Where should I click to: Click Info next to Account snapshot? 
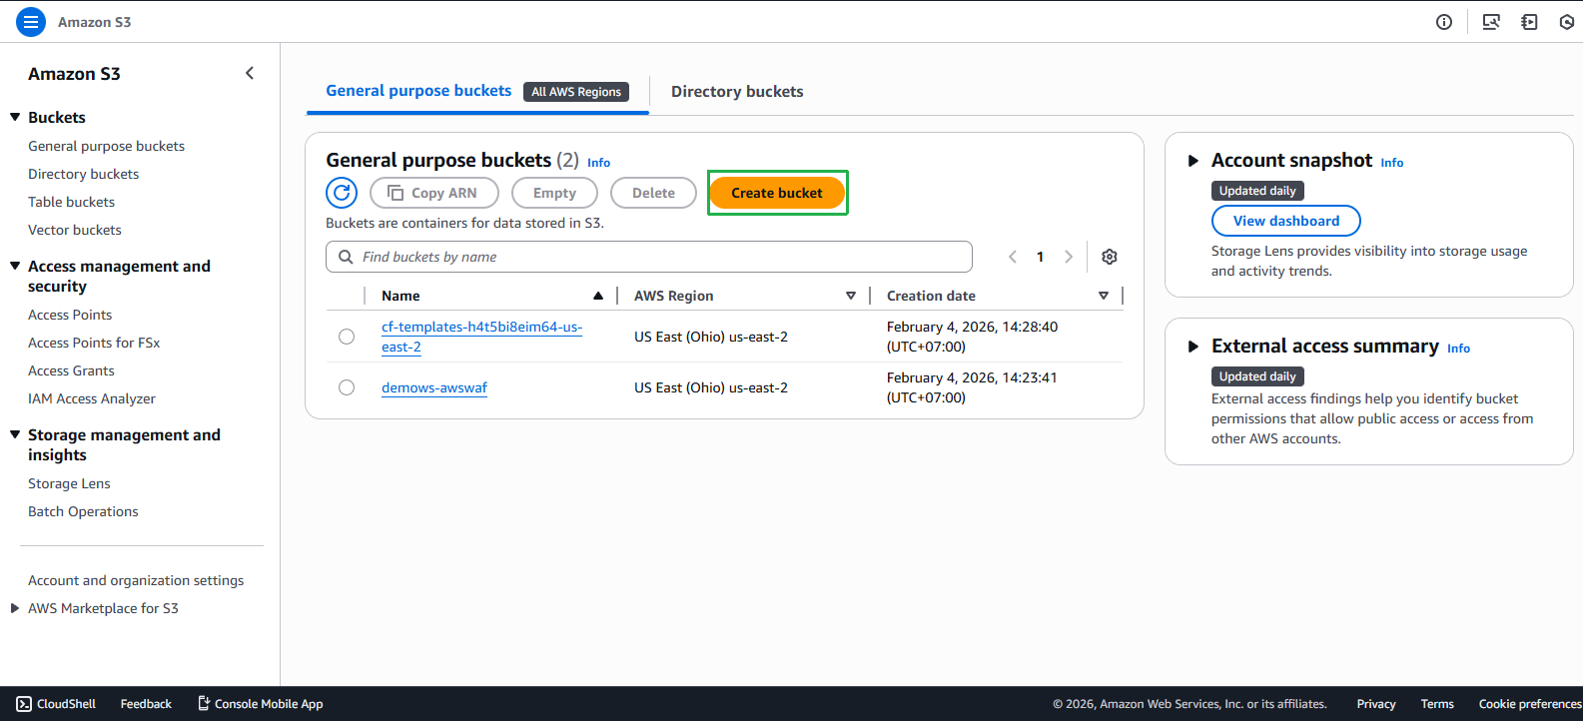coord(1392,163)
